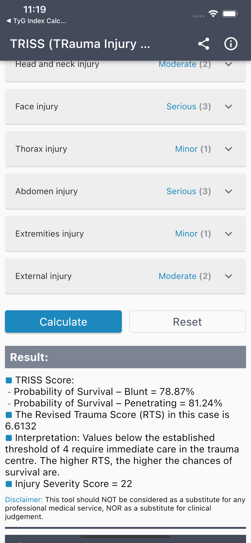Tap the home indicator bar at bottom
The image size is (251, 543).
pos(125,537)
